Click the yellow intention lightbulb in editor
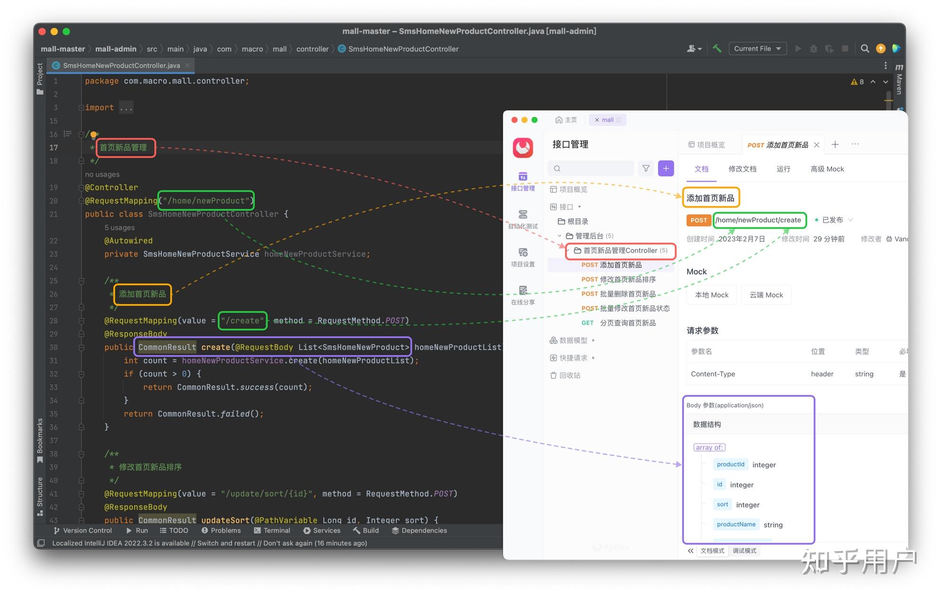 [x=93, y=134]
